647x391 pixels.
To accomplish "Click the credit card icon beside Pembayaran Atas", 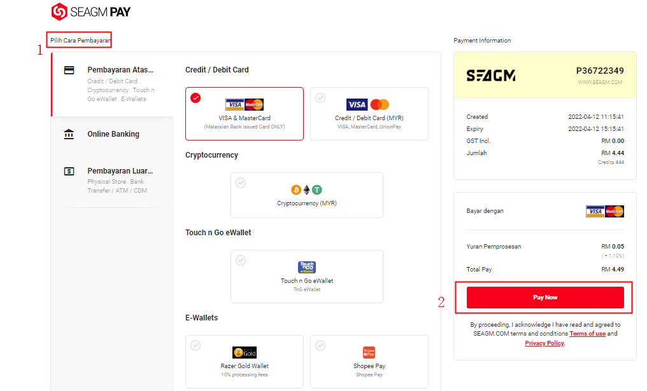I will [69, 70].
